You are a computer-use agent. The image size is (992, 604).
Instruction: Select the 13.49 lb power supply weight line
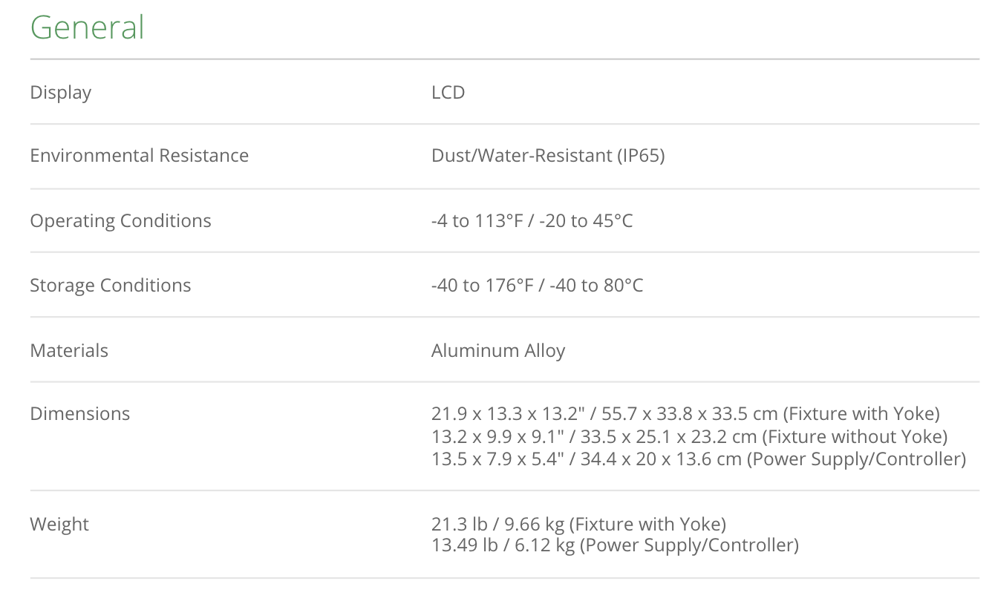point(615,545)
